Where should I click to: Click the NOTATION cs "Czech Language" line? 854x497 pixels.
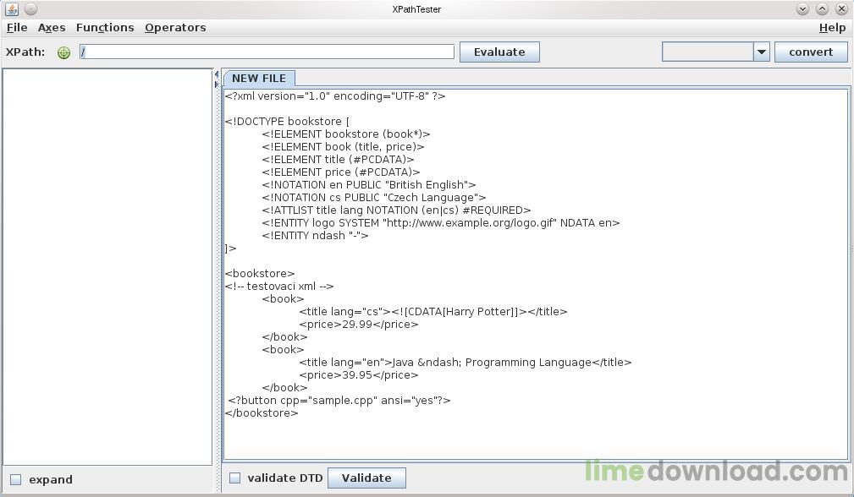point(373,198)
